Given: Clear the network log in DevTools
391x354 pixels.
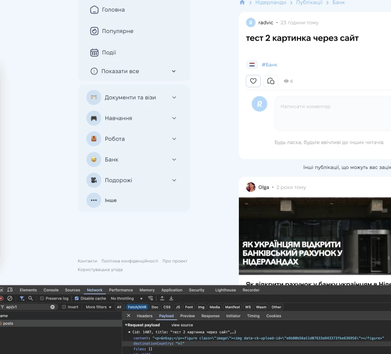Looking at the screenshot, I should 10,298.
